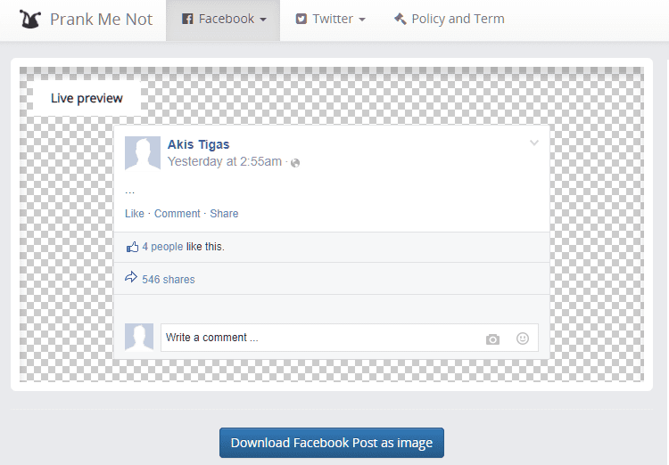Click the thumbs-up like icon
Screen dimensions: 669x465
pos(132,247)
